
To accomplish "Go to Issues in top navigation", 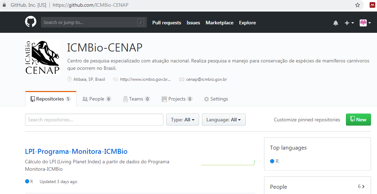I will [193, 23].
